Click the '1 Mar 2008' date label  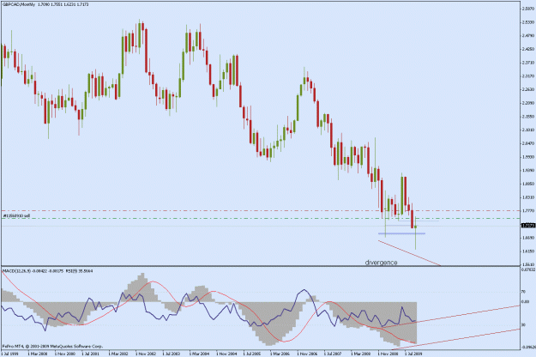pos(360,354)
